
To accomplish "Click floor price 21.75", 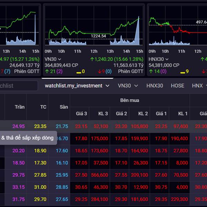I will click(62, 126).
